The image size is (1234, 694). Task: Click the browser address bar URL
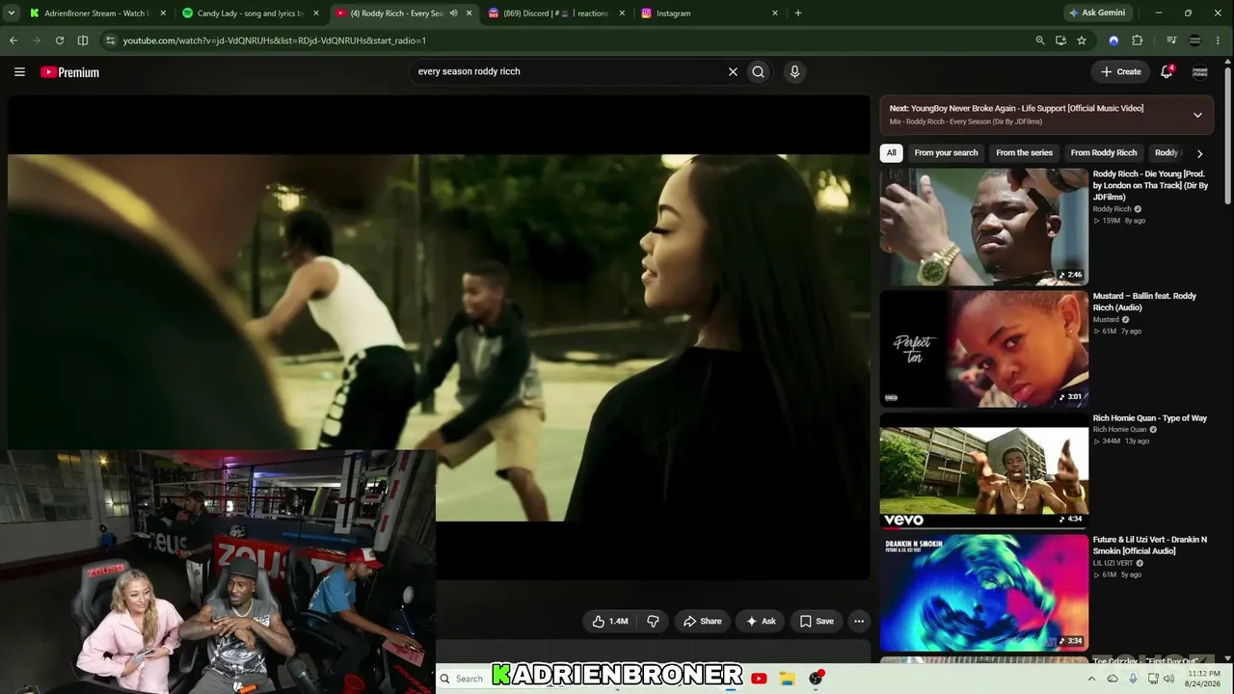(x=275, y=40)
